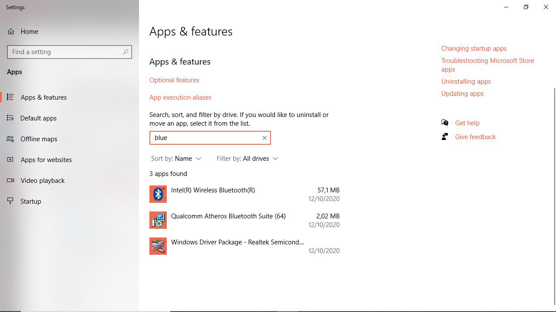556x312 pixels.
Task: Open Troubleshooting Microsoft Store apps link
Action: (x=488, y=65)
